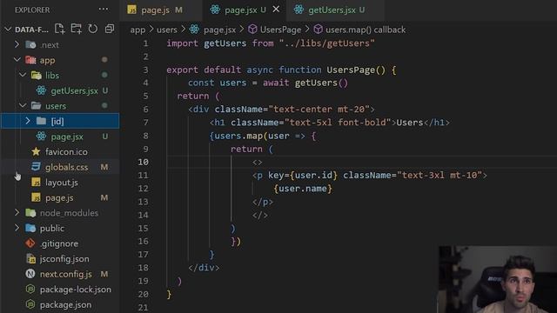Click the favicon.ico star icon
The width and height of the screenshot is (557, 313).
(x=36, y=151)
